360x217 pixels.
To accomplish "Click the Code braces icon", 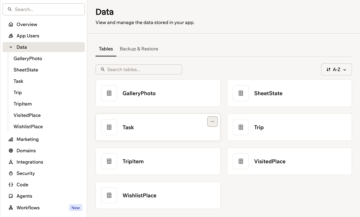I will click(11, 185).
